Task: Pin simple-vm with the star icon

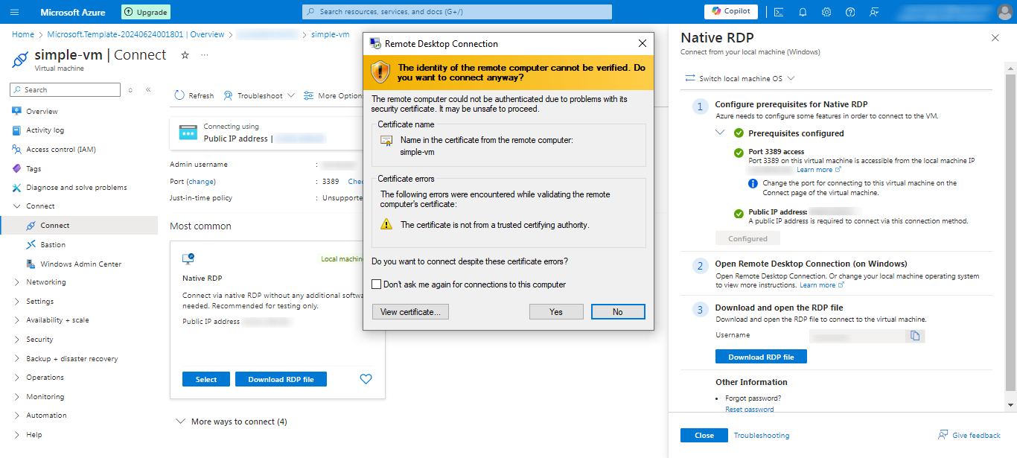Action: coord(185,55)
